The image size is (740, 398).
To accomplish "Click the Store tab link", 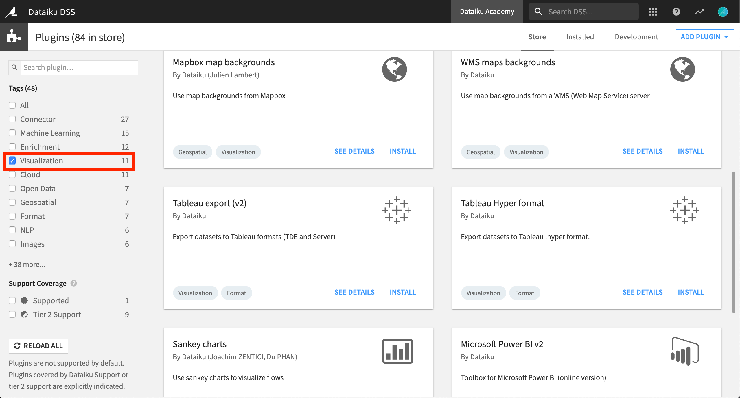I will [537, 37].
